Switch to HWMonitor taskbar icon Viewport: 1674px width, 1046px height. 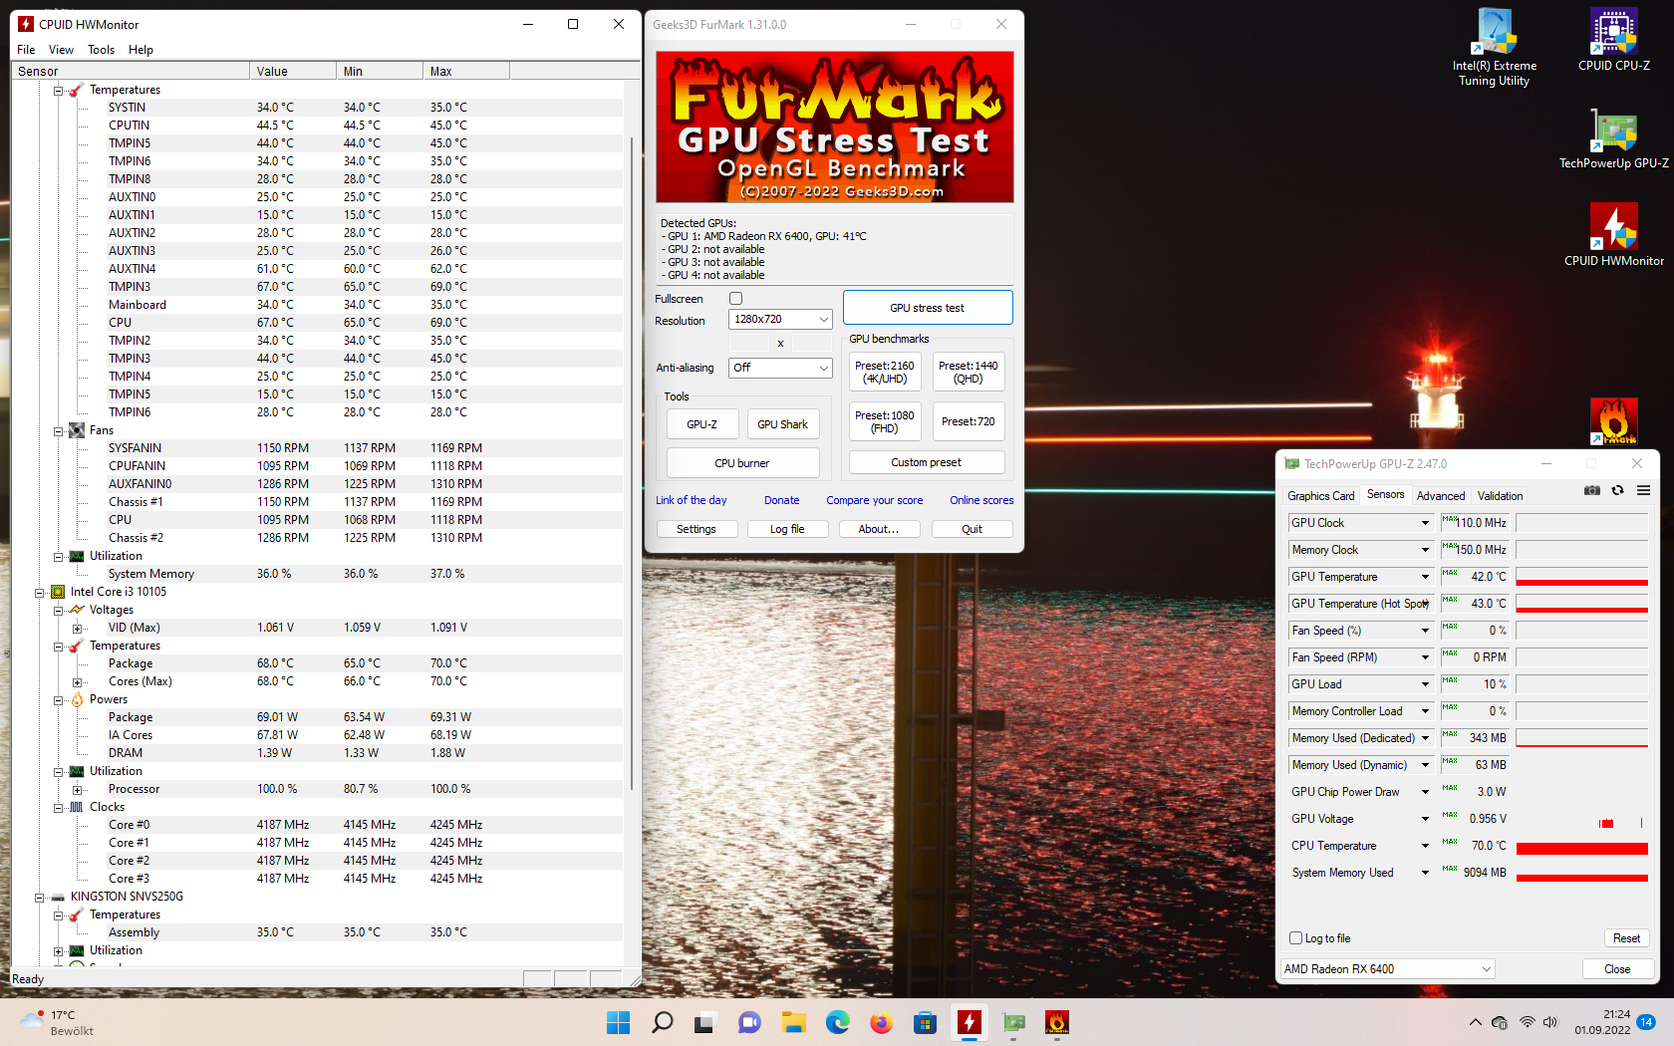(969, 1022)
